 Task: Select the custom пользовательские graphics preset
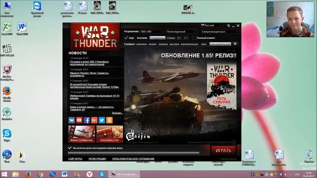[220, 44]
